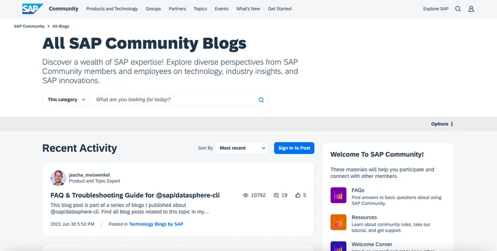Click the Welcome To SAP Community! heading

click(x=377, y=155)
